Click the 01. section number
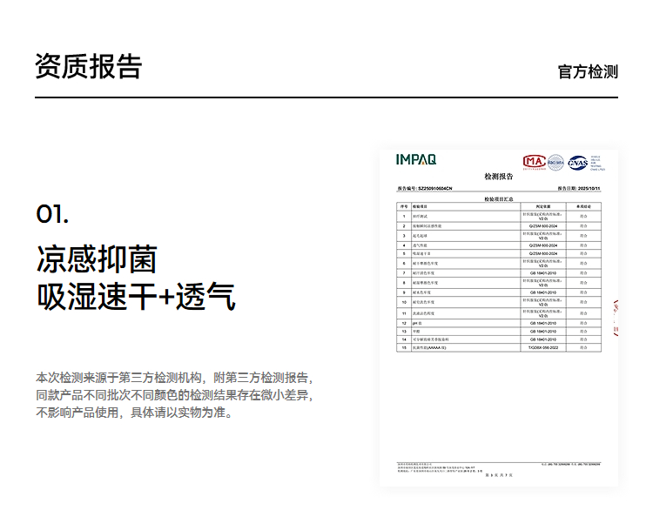 point(52,214)
